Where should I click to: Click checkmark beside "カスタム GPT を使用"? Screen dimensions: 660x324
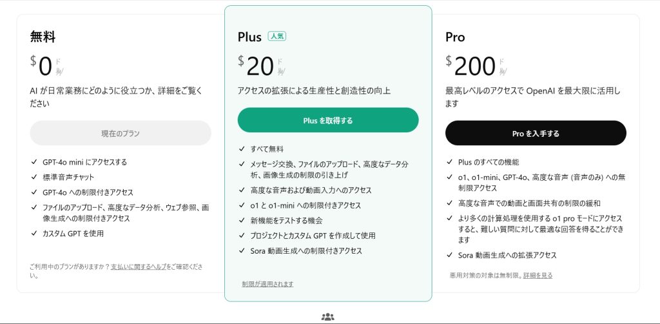tap(34, 234)
